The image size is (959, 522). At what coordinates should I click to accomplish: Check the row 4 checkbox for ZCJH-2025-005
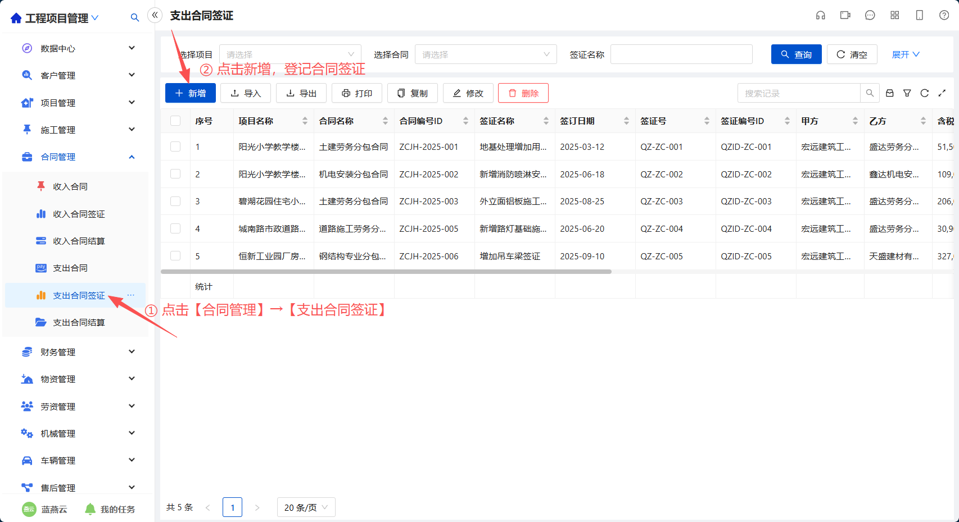175,228
